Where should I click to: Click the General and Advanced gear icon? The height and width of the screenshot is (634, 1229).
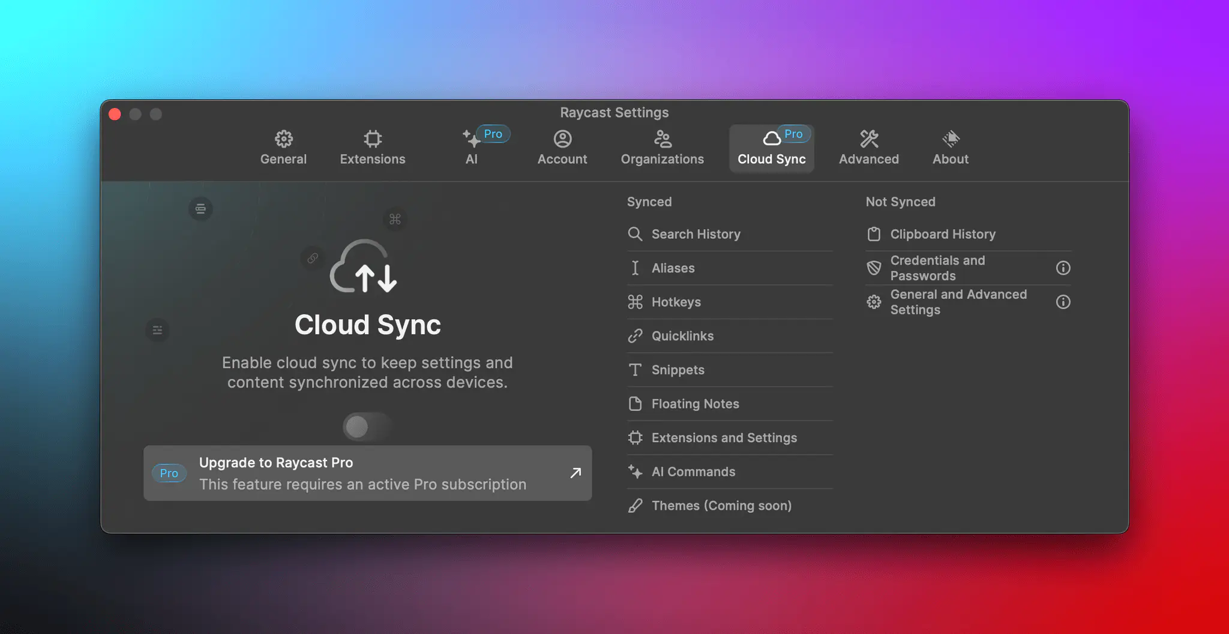874,302
